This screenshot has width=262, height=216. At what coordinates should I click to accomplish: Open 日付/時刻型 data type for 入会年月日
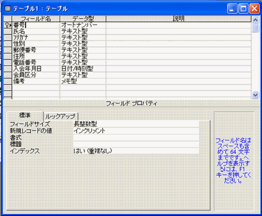83,68
